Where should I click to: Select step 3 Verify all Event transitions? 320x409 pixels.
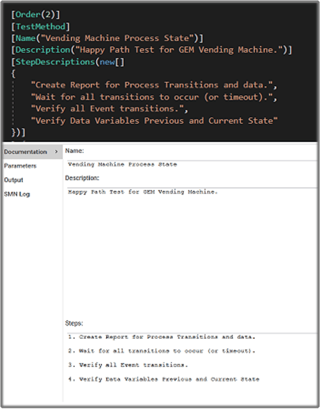[128, 365]
